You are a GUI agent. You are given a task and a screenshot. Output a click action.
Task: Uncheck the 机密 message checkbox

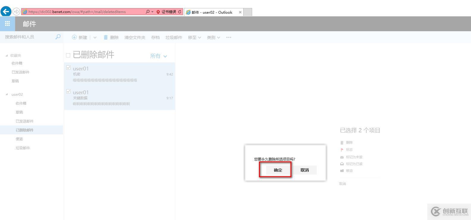tap(68, 67)
